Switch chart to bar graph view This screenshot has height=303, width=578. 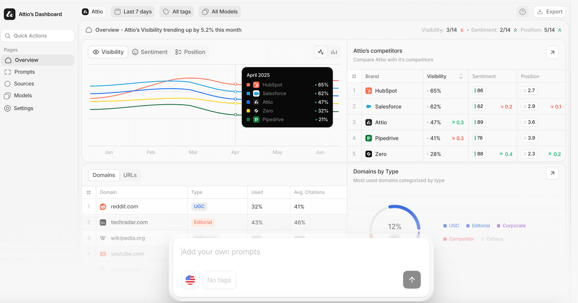334,52
